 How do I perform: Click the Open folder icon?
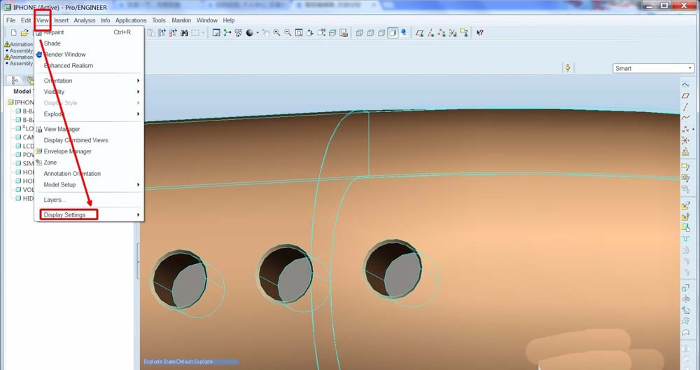[x=25, y=33]
